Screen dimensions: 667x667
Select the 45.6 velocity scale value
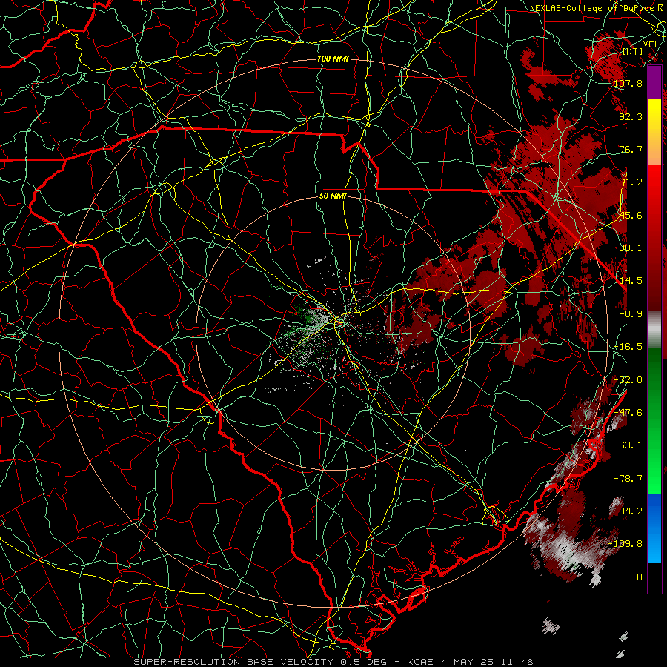coord(631,215)
